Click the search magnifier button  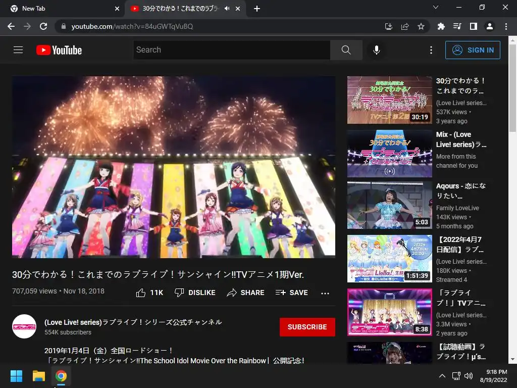[346, 50]
